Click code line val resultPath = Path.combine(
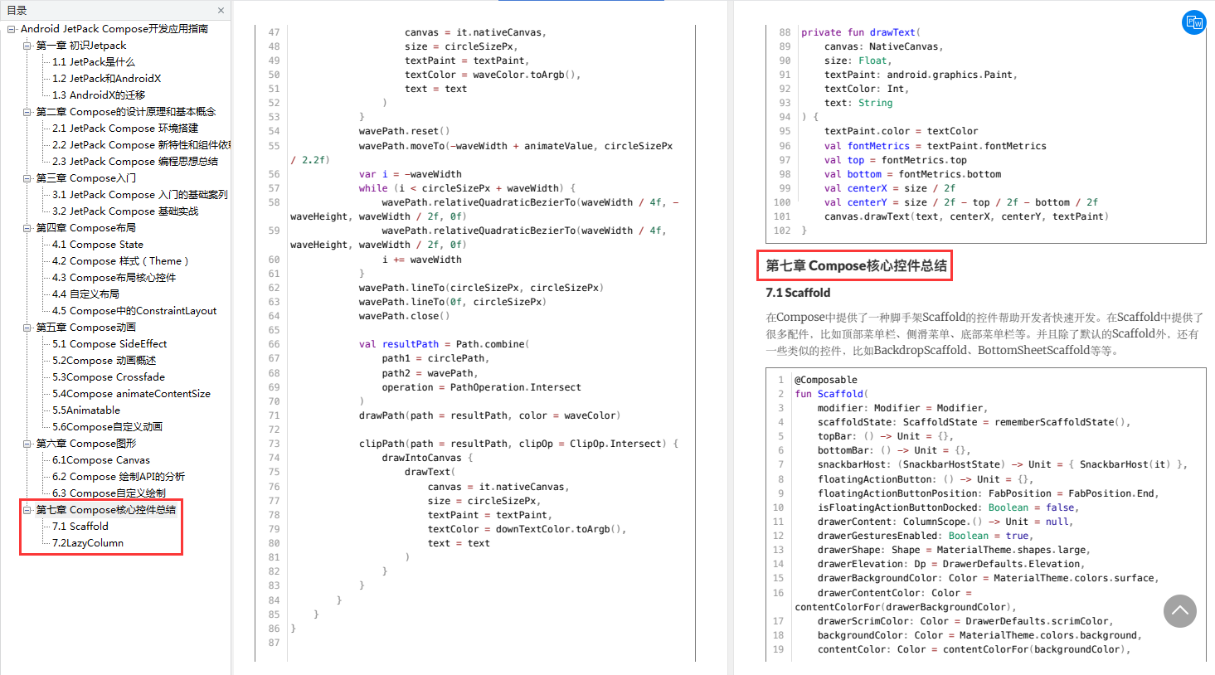 [444, 344]
